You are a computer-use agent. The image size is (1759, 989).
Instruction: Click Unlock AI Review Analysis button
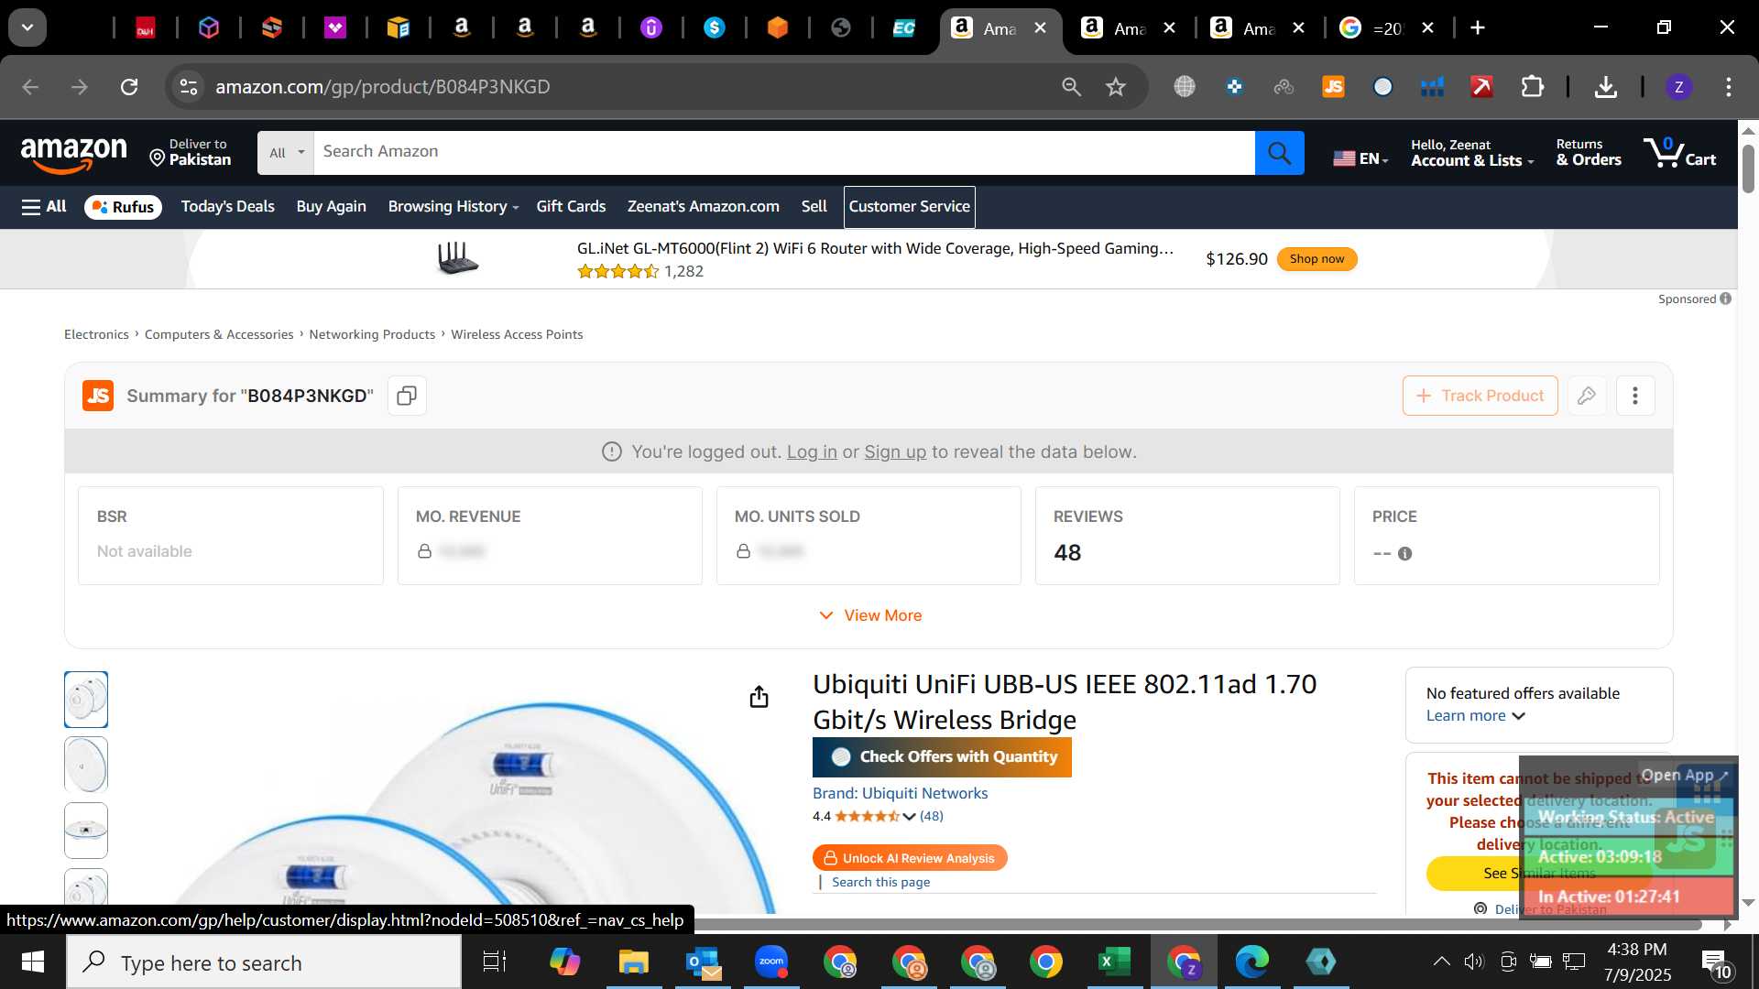point(910,858)
